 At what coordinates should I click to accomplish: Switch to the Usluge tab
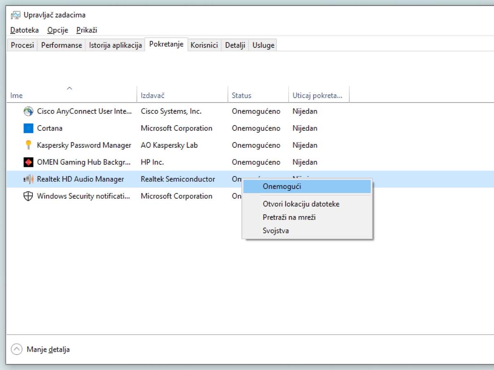pyautogui.click(x=263, y=45)
